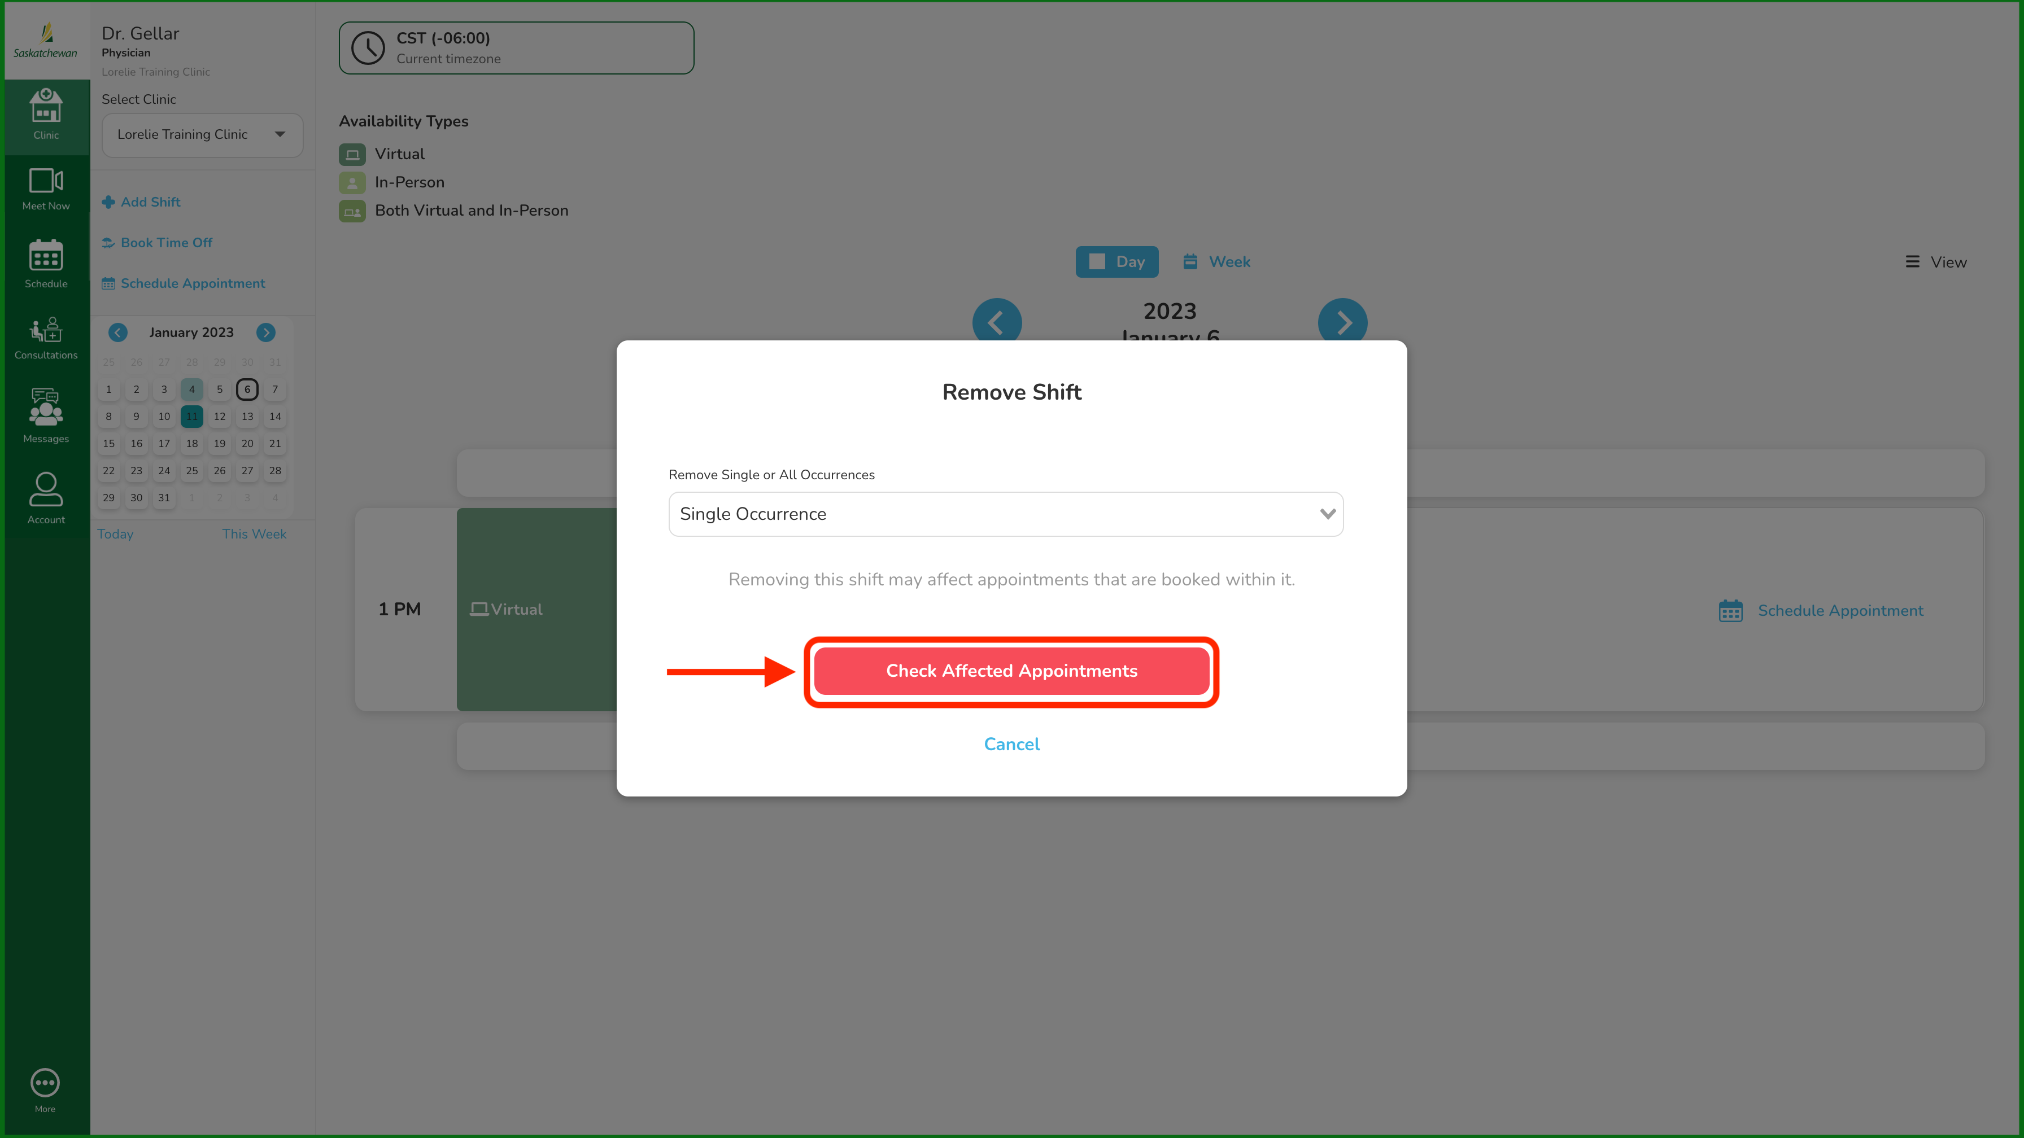The height and width of the screenshot is (1138, 2024).
Task: Click the Virtual availability type icon
Action: 352,154
